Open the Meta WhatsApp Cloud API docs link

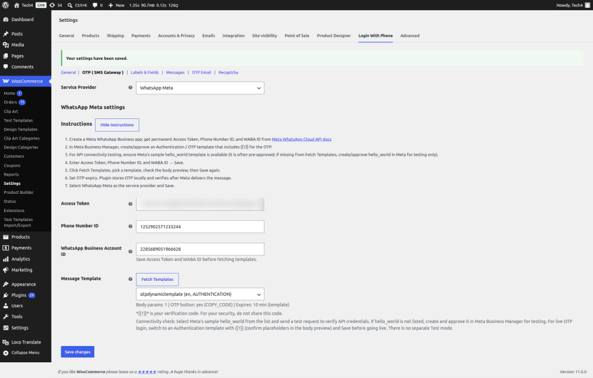[301, 139]
